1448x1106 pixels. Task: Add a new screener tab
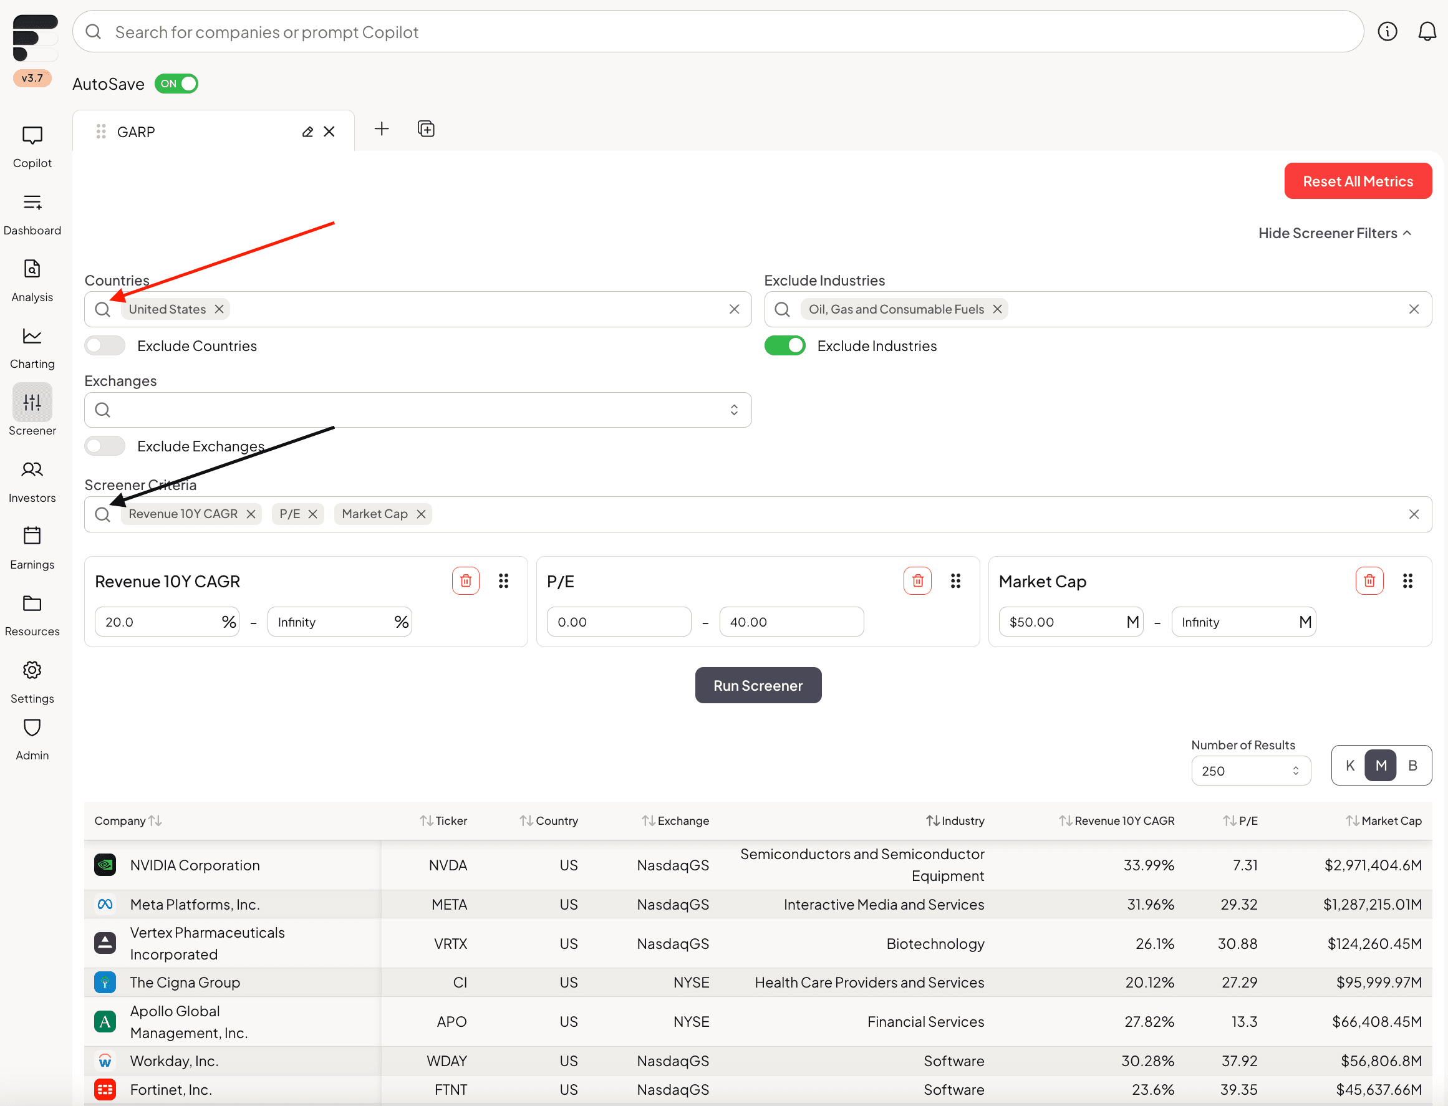[381, 128]
